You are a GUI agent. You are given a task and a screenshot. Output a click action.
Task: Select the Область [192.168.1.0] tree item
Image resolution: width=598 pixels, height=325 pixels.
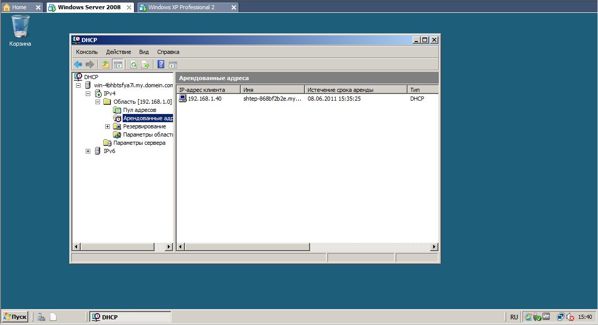(x=143, y=102)
